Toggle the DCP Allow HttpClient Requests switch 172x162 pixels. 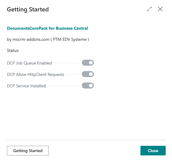click(88, 74)
